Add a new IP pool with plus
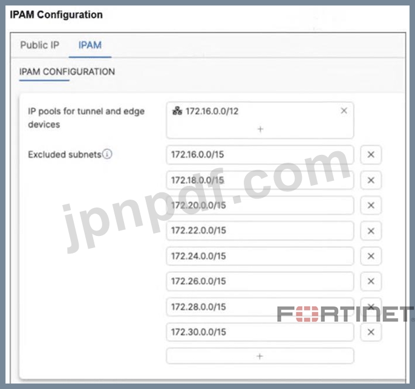Viewport: 415px width, 389px height. [260, 129]
